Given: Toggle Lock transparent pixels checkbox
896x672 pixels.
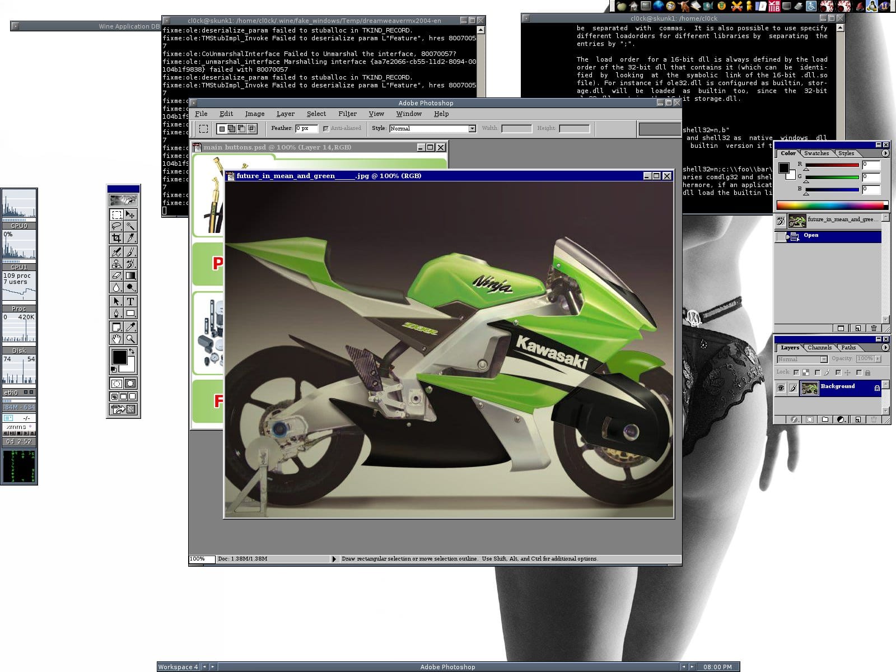Looking at the screenshot, I should click(796, 372).
